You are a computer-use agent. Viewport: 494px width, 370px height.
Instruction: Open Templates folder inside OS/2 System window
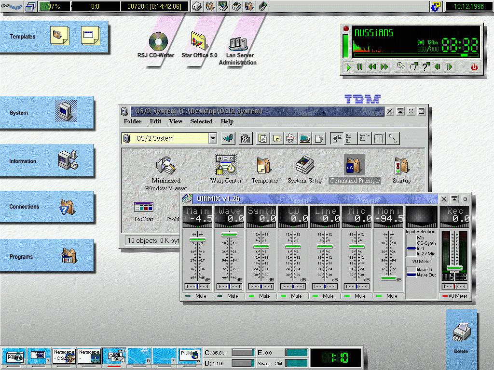point(264,165)
